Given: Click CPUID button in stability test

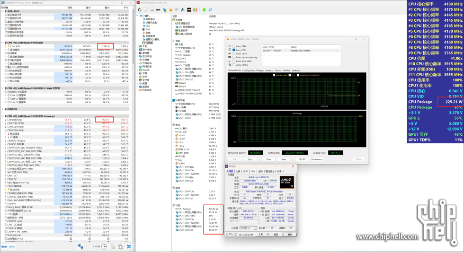Looking at the screenshot, I should (302, 159).
